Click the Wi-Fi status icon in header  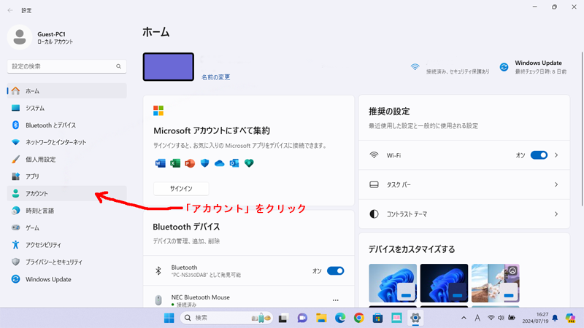point(415,67)
